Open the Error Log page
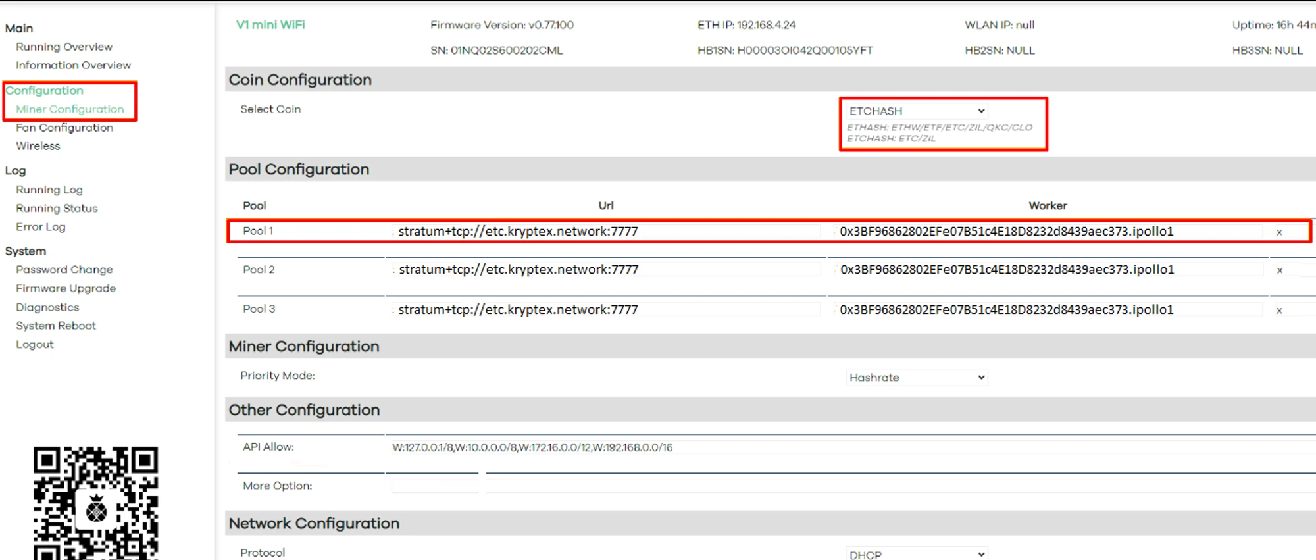This screenshot has width=1316, height=560. point(41,227)
